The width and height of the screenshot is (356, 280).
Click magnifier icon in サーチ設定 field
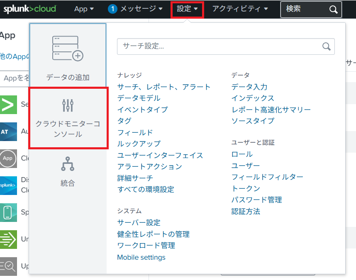pyautogui.click(x=327, y=46)
